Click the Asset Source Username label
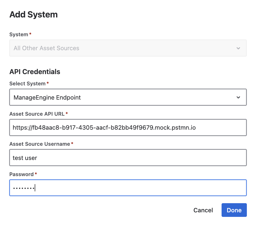Viewport: 256px width, 226px height. 40,144
